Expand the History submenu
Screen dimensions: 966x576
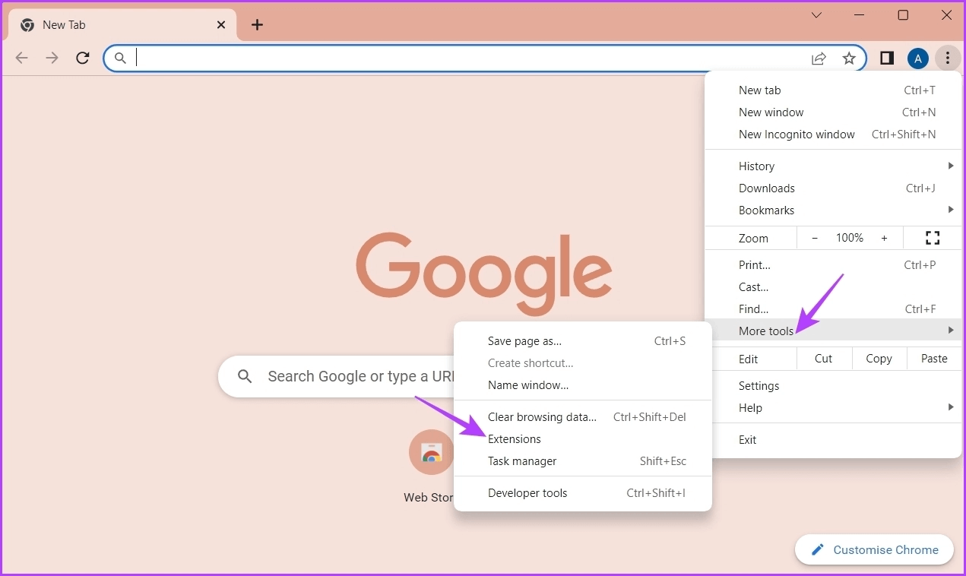click(833, 166)
